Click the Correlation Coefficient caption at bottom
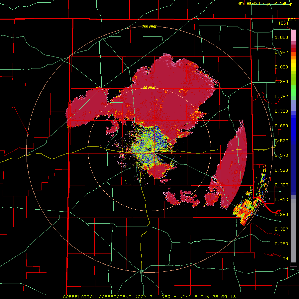 click(149, 297)
